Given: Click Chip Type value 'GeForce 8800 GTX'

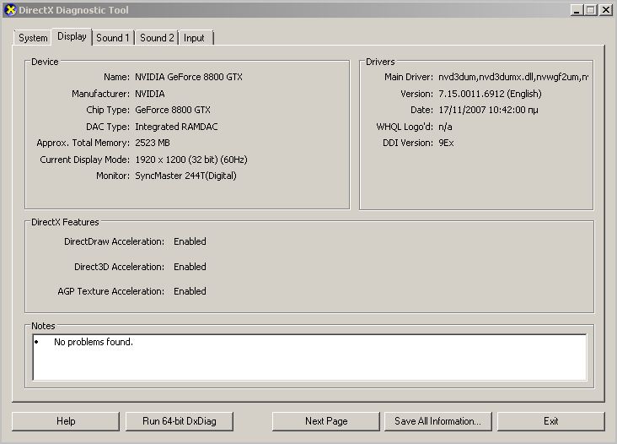Looking at the screenshot, I should tap(173, 110).
